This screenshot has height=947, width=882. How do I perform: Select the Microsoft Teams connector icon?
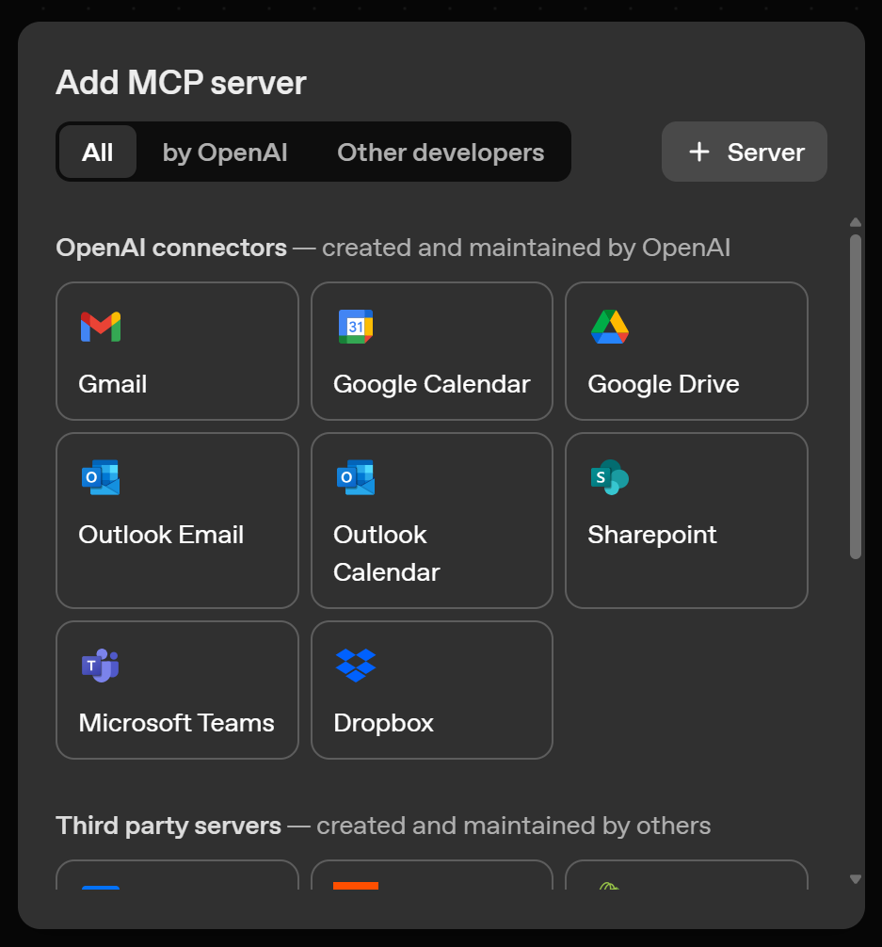[98, 666]
